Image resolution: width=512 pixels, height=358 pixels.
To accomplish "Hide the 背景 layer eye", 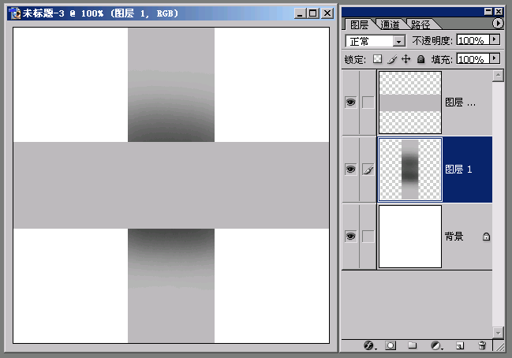I will coord(351,237).
